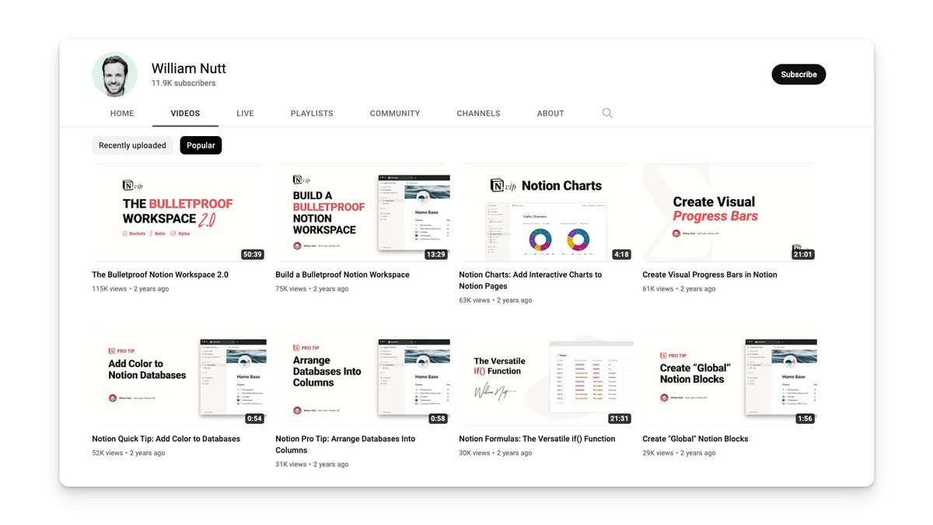The width and height of the screenshot is (933, 525).
Task: Click the 30K views text
Action: pyautogui.click(x=474, y=453)
